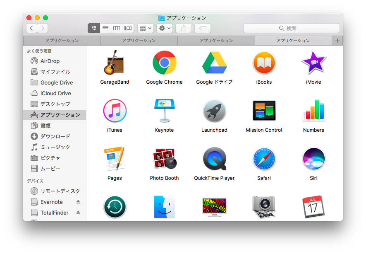Image resolution: width=366 pixels, height=254 pixels.
Task: Select the colorful monitor app icon
Action: pyautogui.click(x=214, y=207)
